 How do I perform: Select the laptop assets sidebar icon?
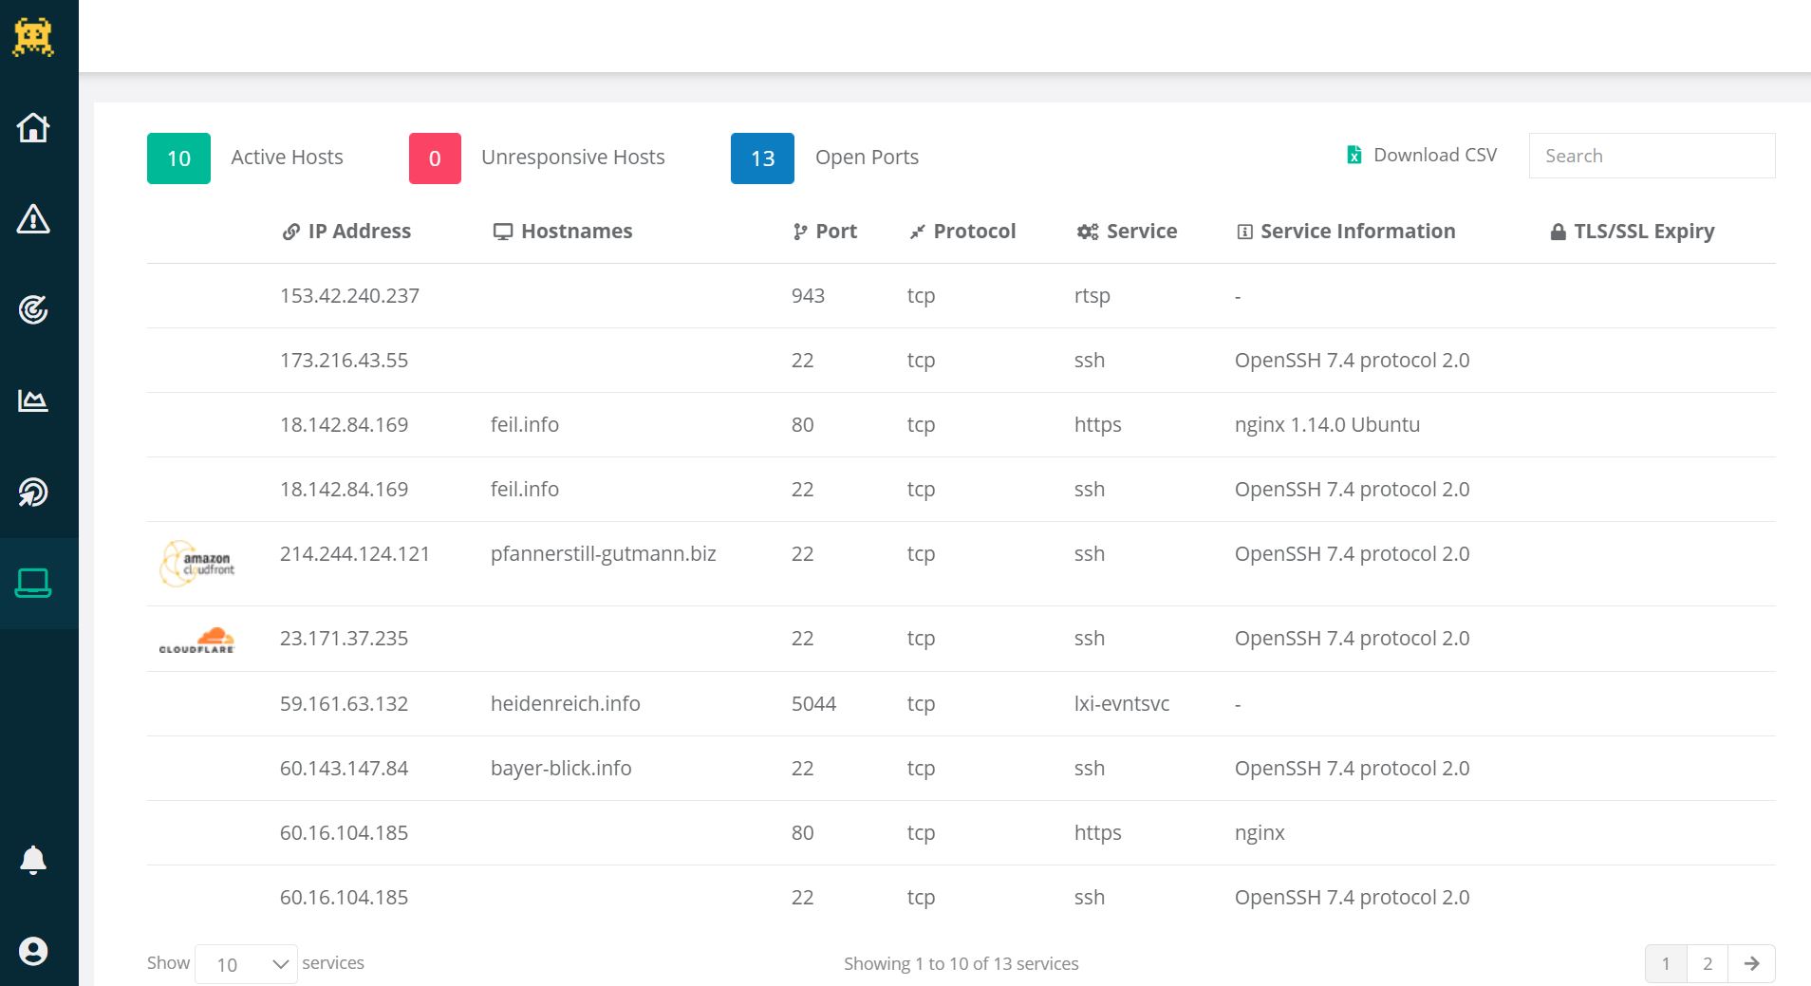click(33, 583)
